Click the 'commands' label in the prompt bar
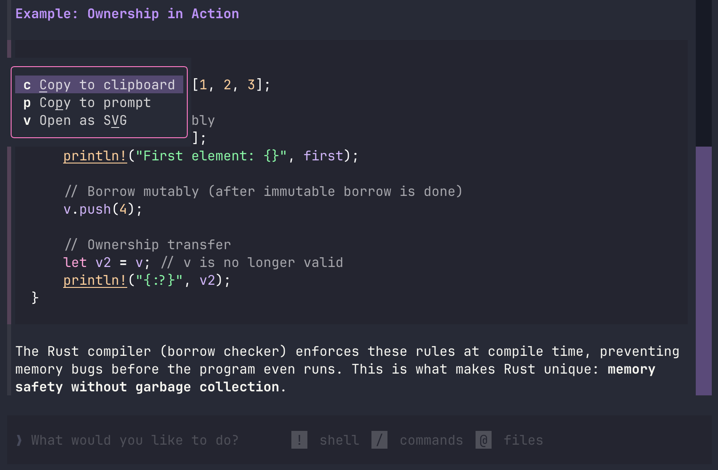Screen dimensions: 718x470 (431, 440)
